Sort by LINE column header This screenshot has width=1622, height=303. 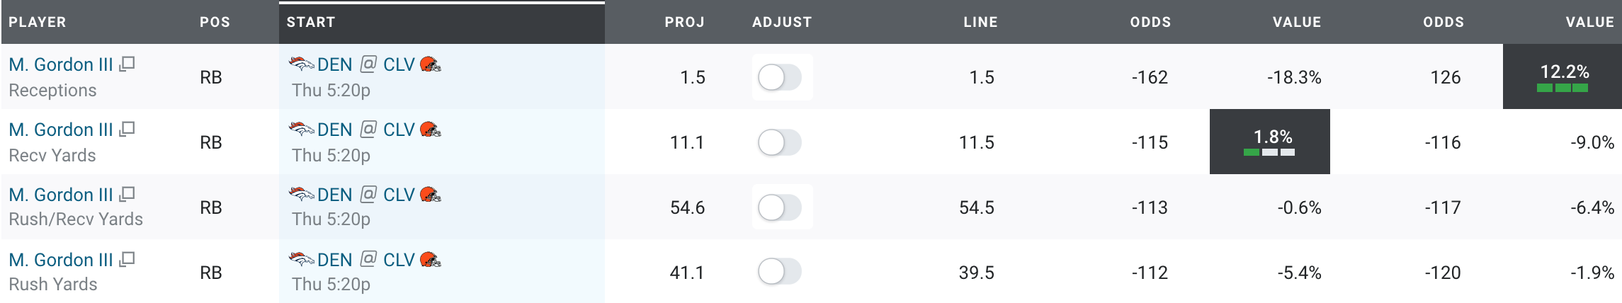click(x=980, y=22)
